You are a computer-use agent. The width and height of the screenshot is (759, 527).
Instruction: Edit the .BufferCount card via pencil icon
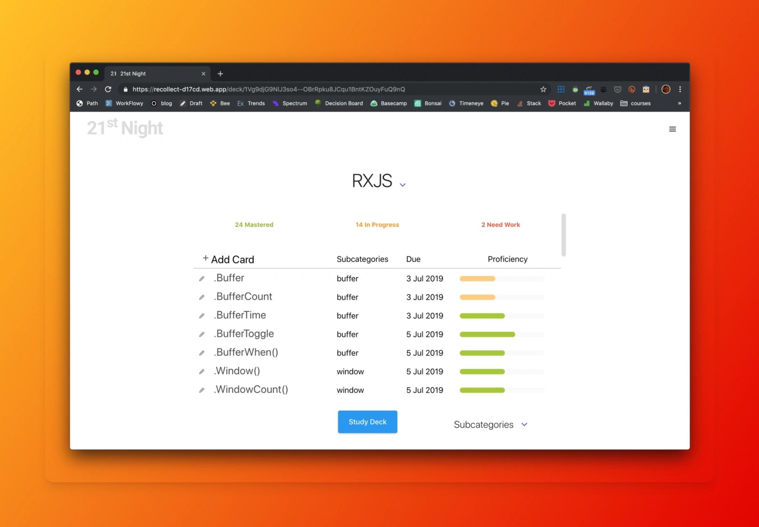202,297
